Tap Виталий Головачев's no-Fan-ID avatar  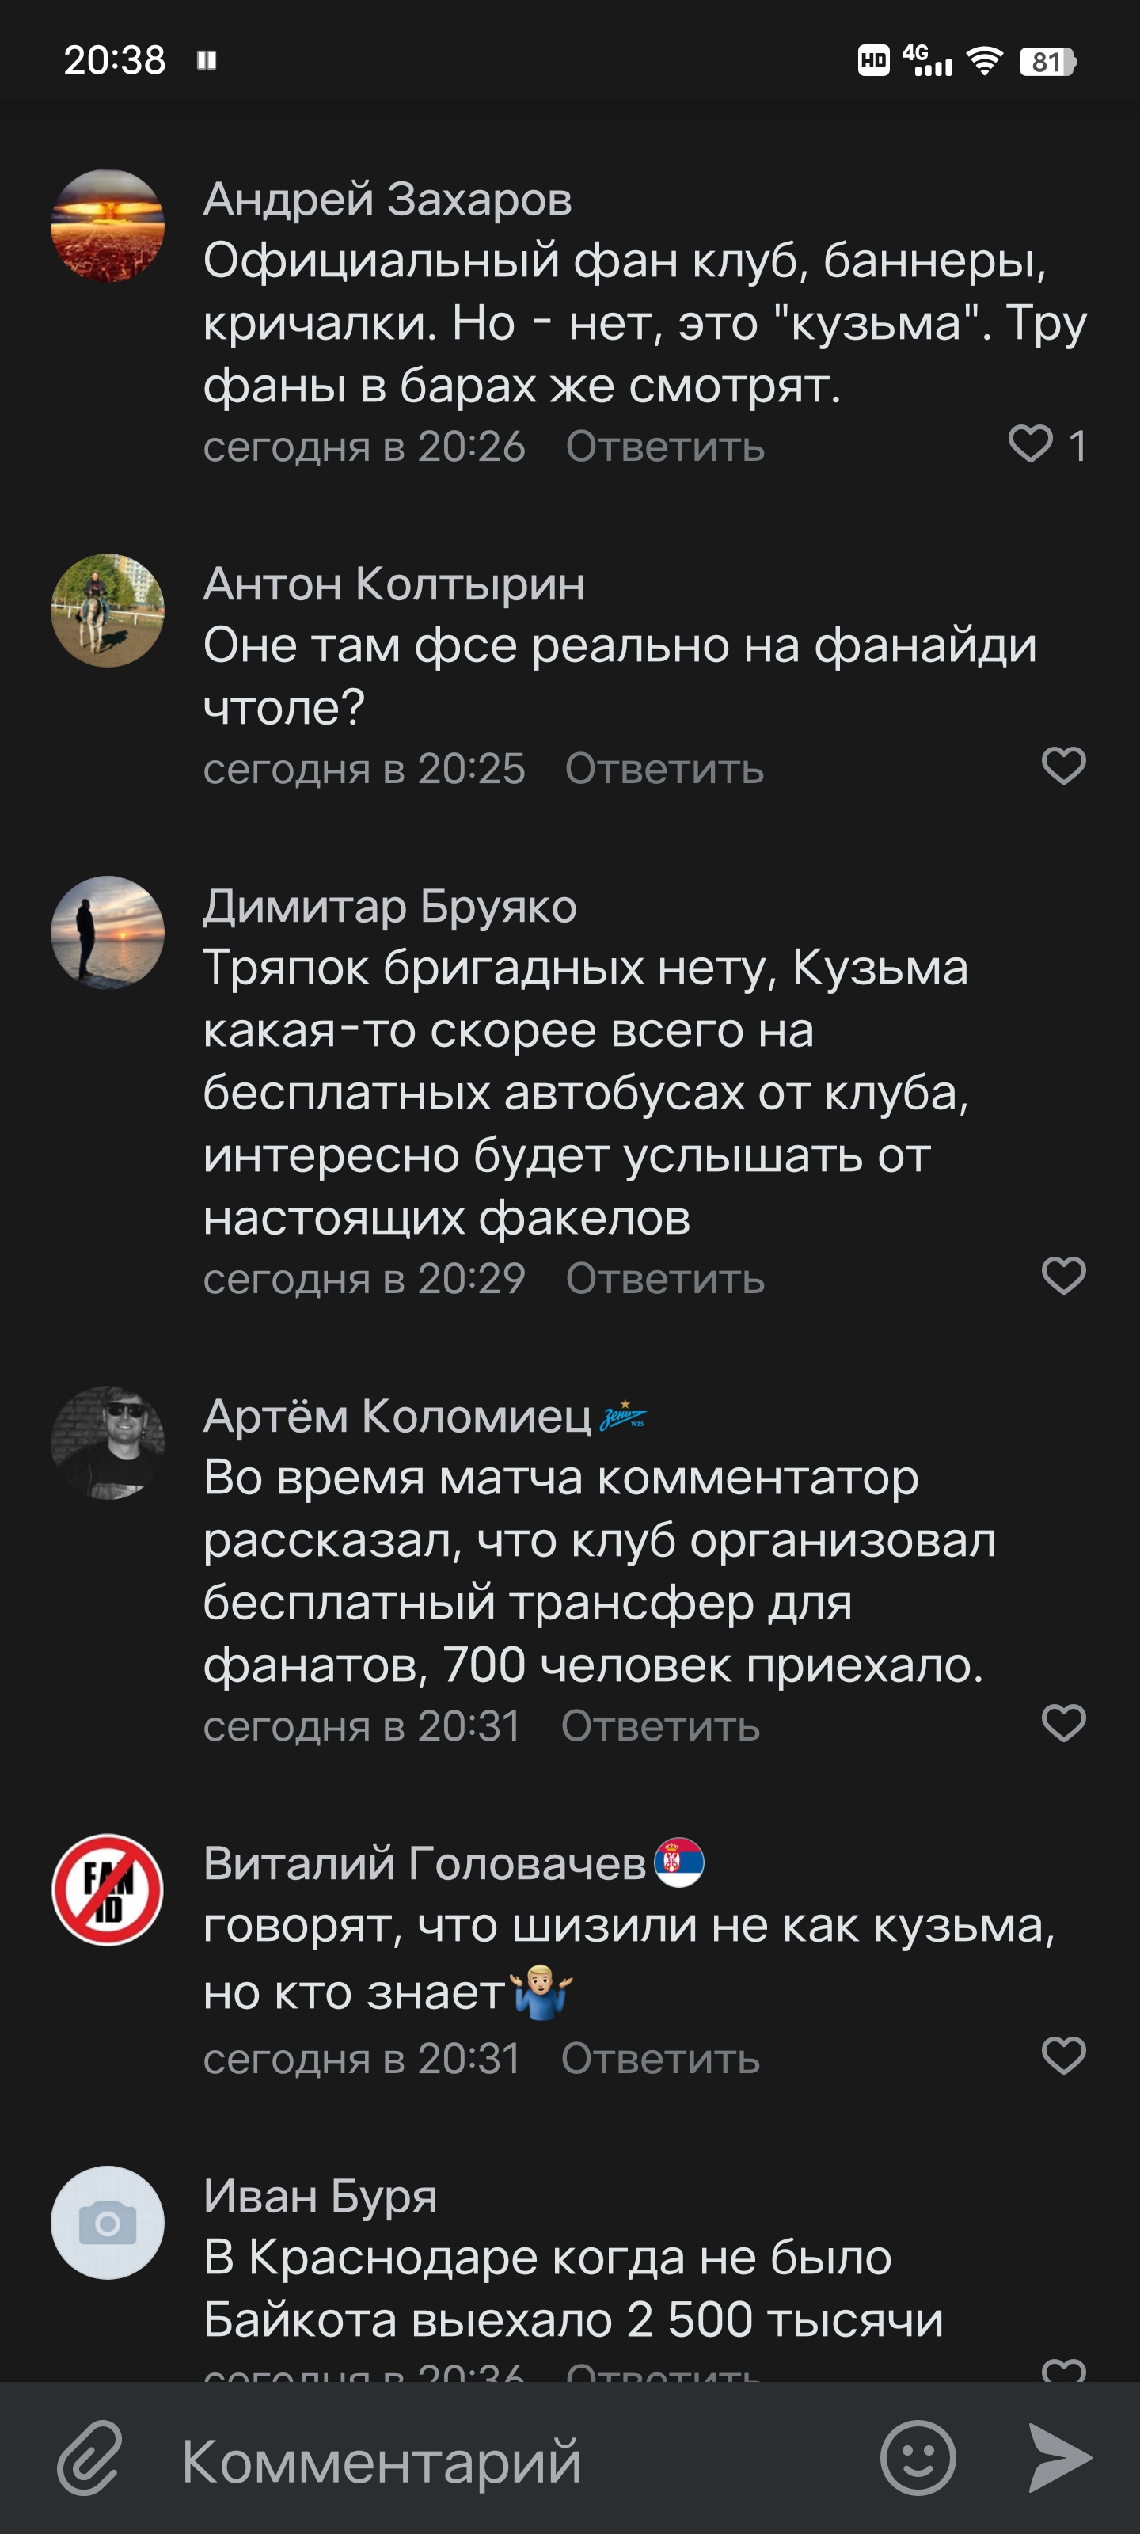click(107, 1889)
